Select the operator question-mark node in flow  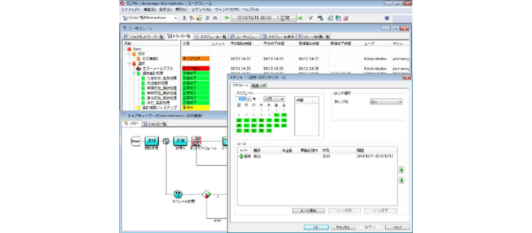(178, 194)
